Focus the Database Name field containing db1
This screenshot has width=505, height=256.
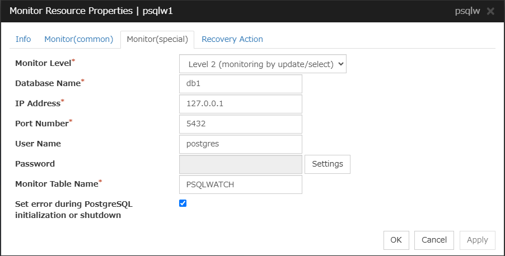pyautogui.click(x=240, y=84)
